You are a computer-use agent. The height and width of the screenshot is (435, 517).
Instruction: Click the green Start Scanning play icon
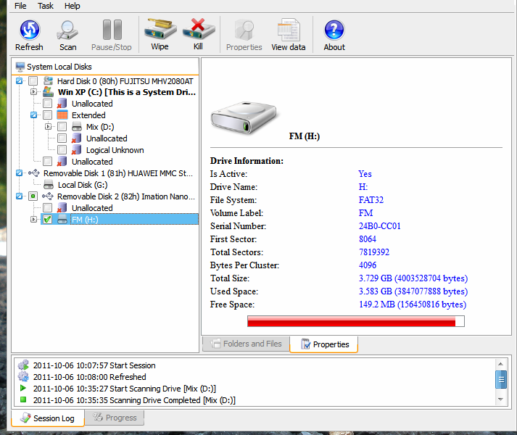(x=22, y=388)
